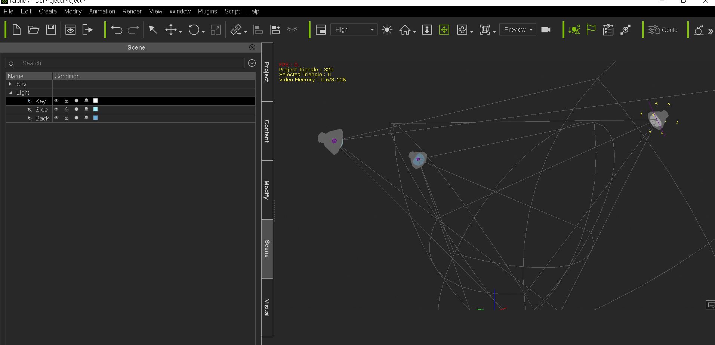Save the project using the floppy disk icon
715x345 pixels.
(x=51, y=30)
